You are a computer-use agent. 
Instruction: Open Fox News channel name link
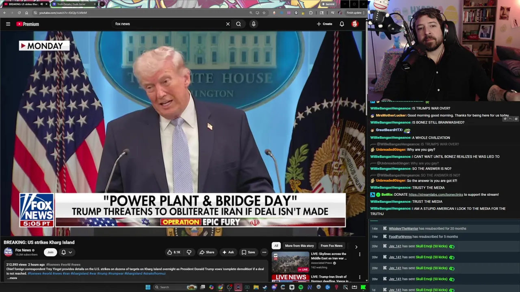point(23,250)
